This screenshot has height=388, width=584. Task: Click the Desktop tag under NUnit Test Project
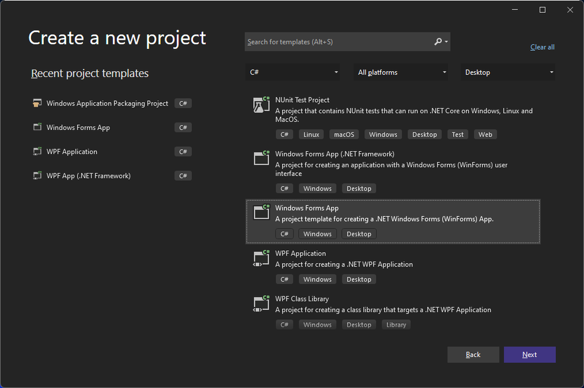click(424, 135)
